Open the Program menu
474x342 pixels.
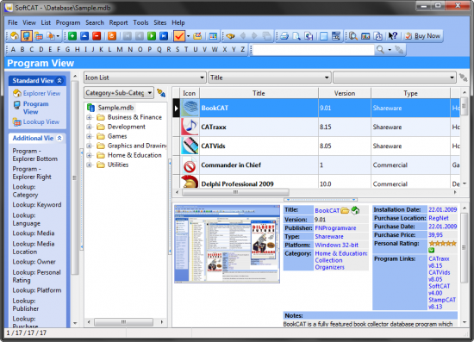pos(68,22)
